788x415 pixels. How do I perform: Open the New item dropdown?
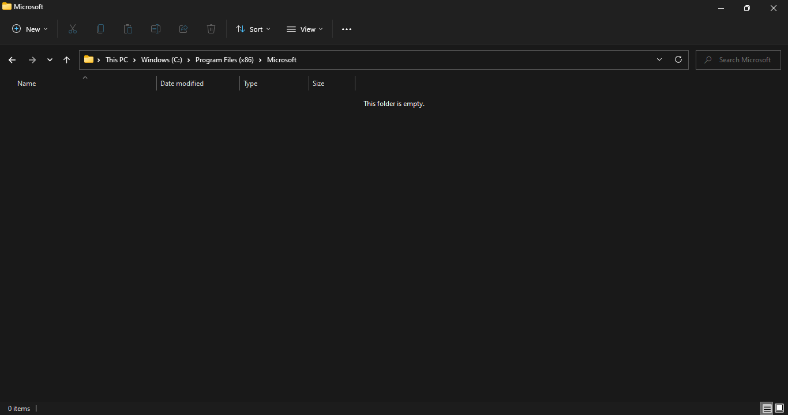(x=30, y=29)
